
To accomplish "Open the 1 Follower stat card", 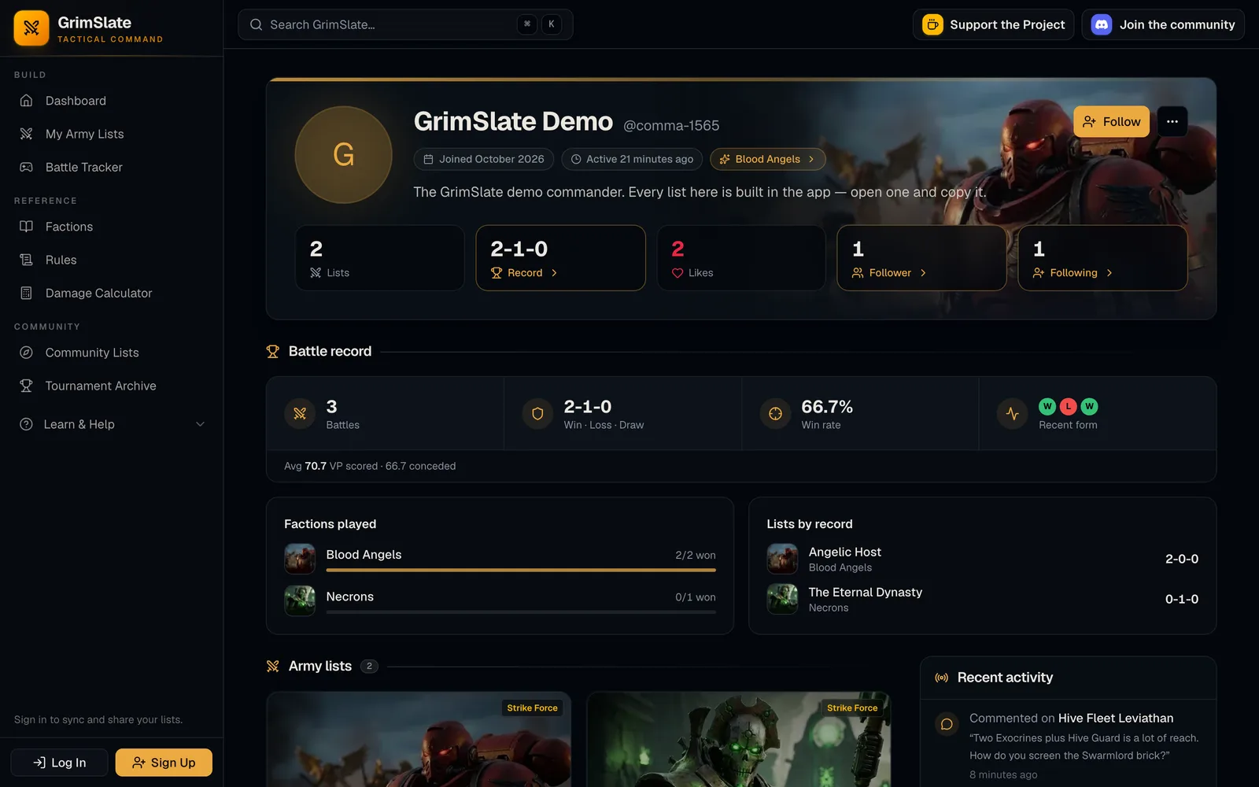I will pos(921,258).
